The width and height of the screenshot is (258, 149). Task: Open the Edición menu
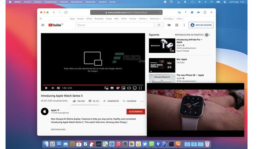tap(38, 2)
